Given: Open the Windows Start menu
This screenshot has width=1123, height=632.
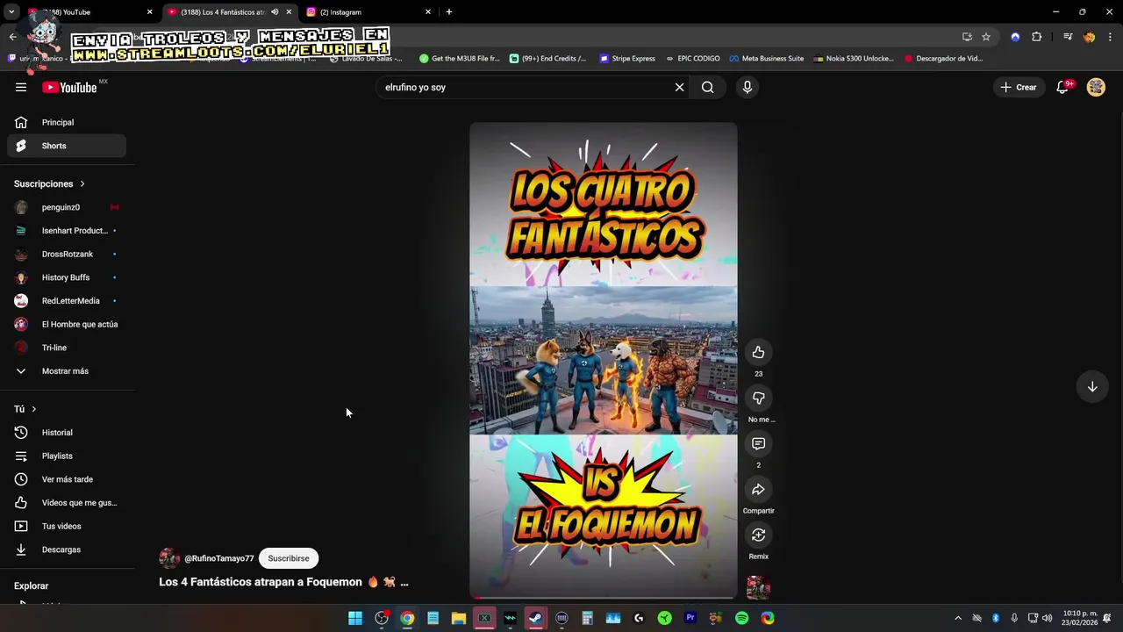Looking at the screenshot, I should pyautogui.click(x=355, y=618).
